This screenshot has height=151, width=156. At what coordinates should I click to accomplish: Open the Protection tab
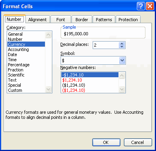128,20
